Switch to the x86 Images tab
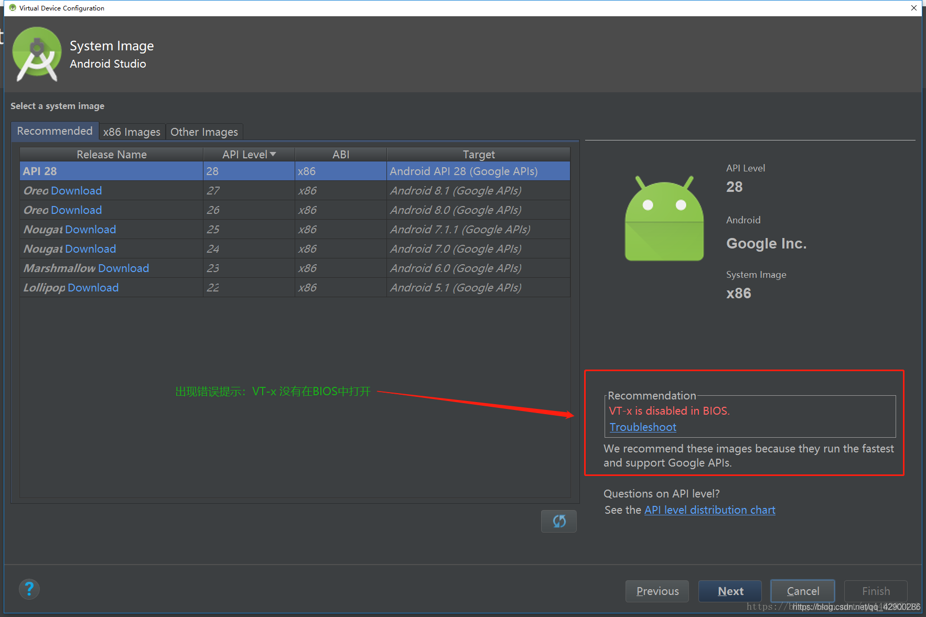Screen dimensions: 926x617 click(132, 132)
